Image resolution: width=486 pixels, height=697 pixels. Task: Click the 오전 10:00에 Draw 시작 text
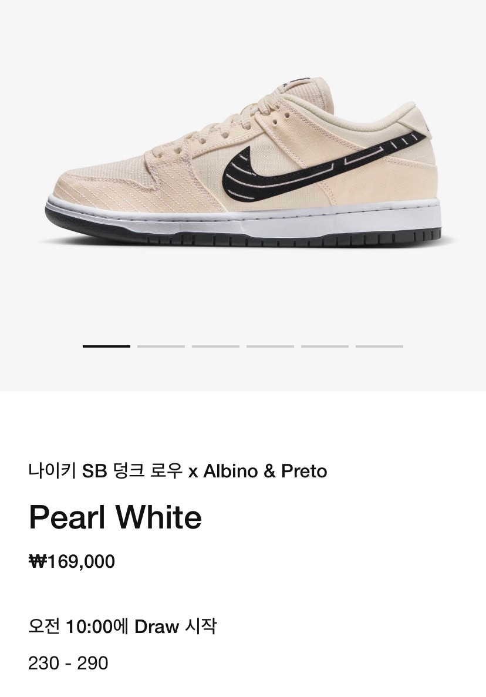click(122, 627)
